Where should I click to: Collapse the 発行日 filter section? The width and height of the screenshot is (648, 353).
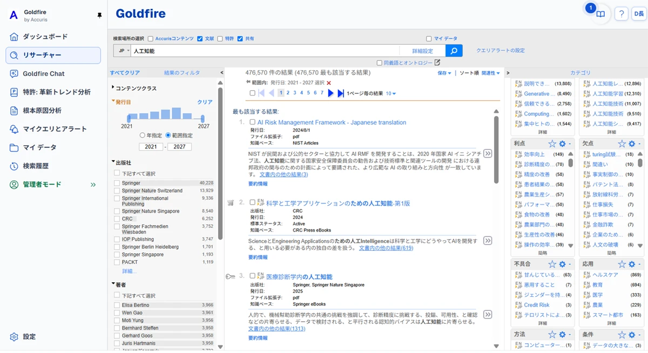121,102
